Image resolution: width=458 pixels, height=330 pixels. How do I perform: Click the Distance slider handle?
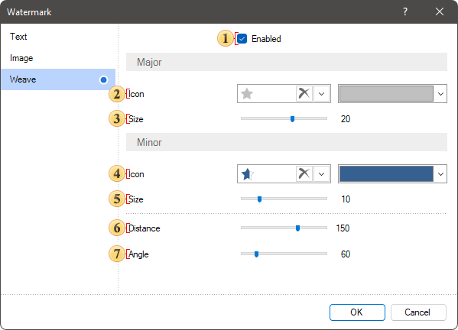[297, 228]
